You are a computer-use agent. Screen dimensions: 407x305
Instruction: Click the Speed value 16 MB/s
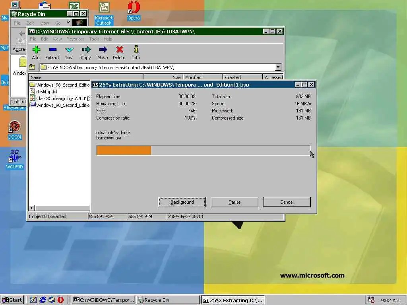click(302, 104)
